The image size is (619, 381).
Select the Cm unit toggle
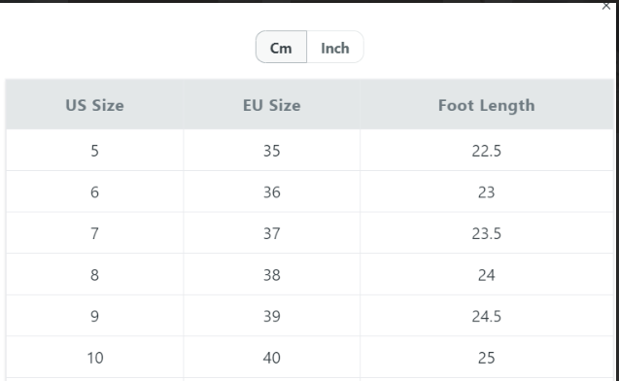coord(281,47)
